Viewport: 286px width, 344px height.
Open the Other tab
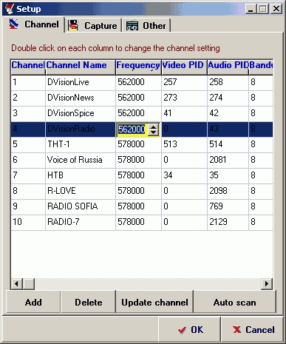(146, 26)
